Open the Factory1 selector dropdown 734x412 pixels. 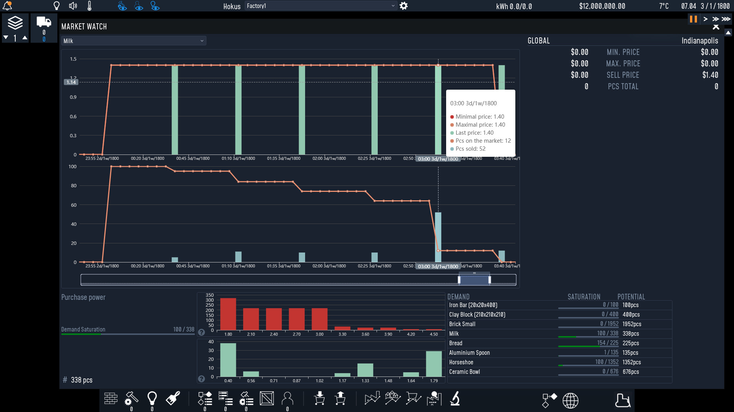click(320, 6)
